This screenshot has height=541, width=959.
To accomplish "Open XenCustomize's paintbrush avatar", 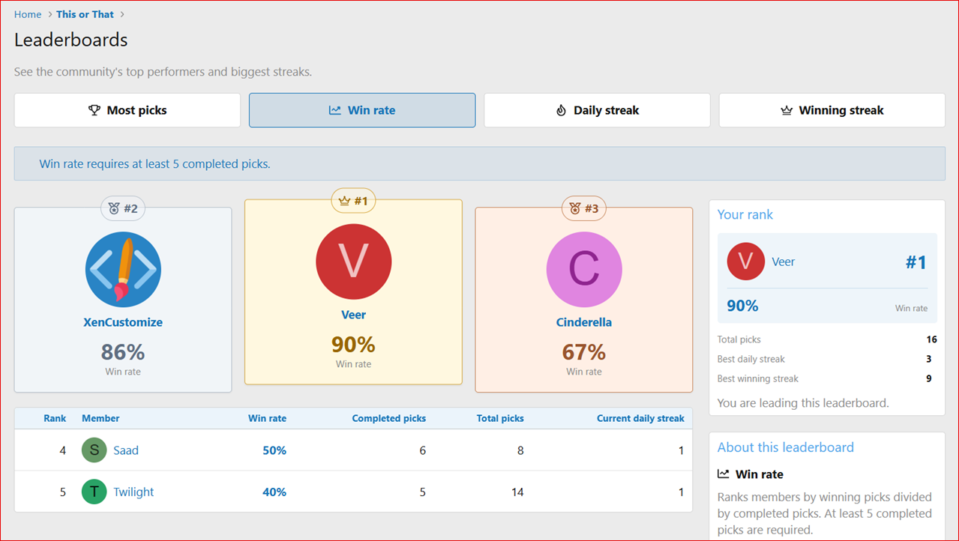I will click(123, 270).
